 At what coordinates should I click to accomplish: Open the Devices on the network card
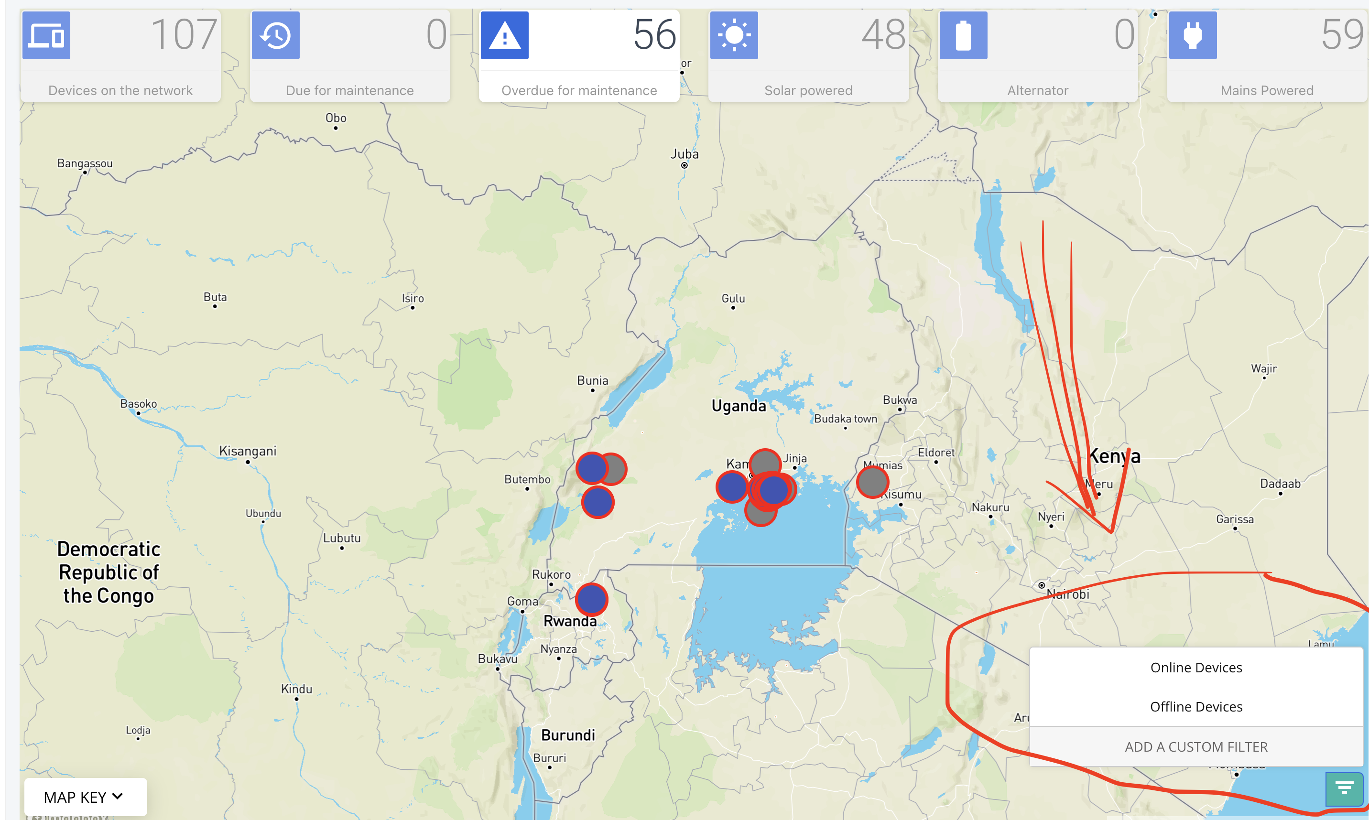(120, 55)
